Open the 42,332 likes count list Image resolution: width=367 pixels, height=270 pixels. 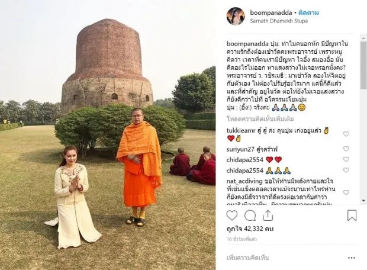(x=250, y=229)
